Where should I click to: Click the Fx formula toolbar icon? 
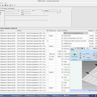coord(8,5)
